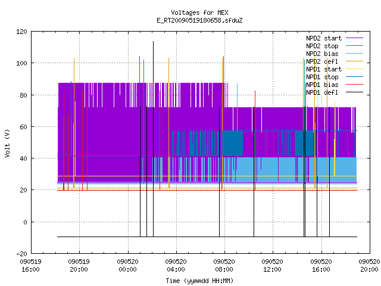Click the y-axis tick label 120
The width and height of the screenshot is (381, 286).
pos(21,32)
